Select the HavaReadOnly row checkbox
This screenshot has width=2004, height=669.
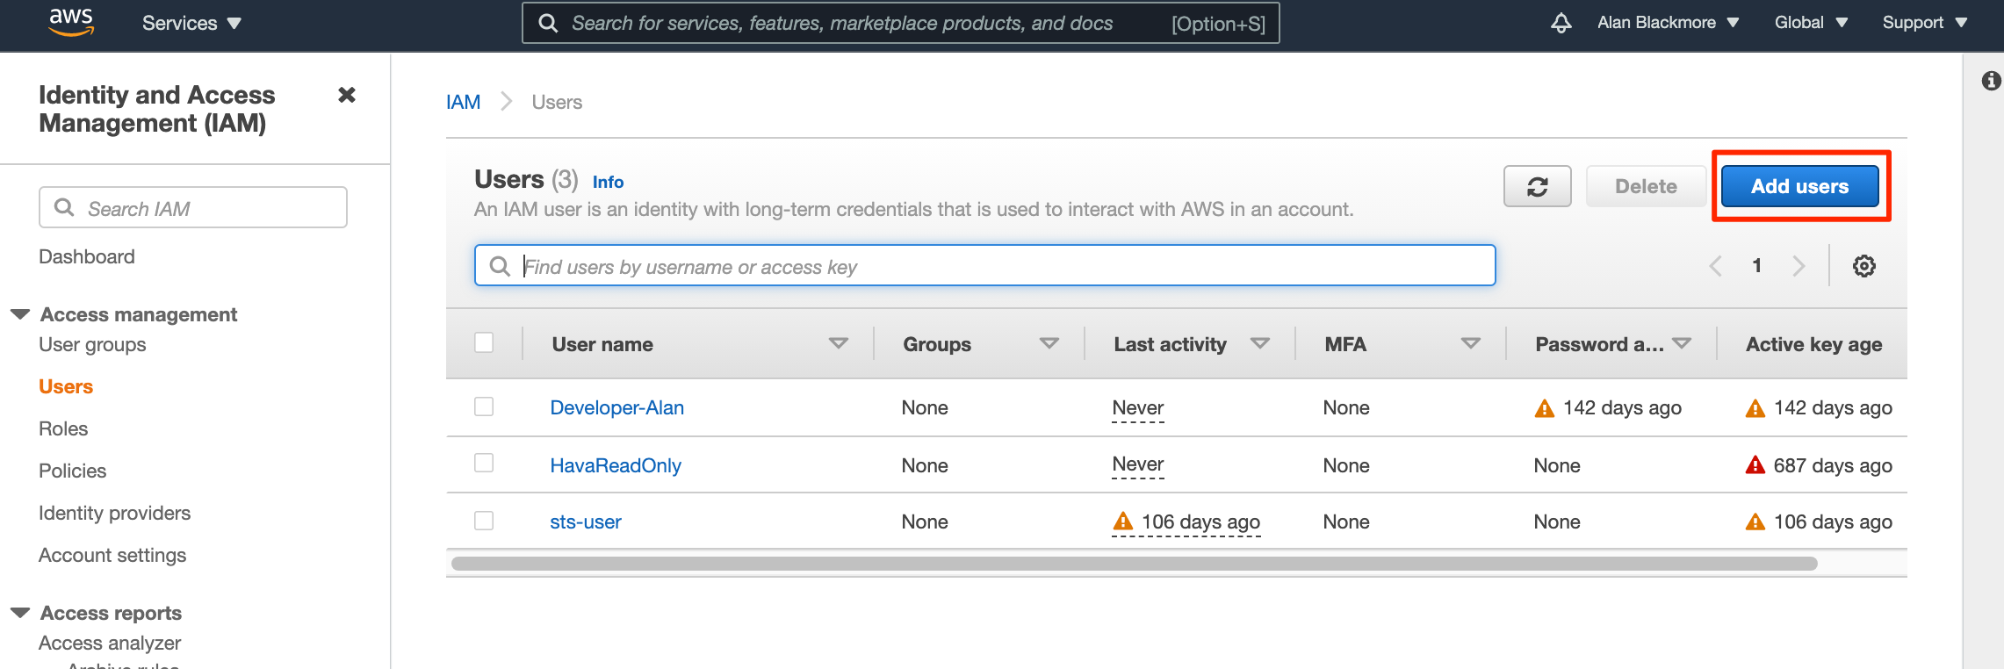click(x=484, y=463)
